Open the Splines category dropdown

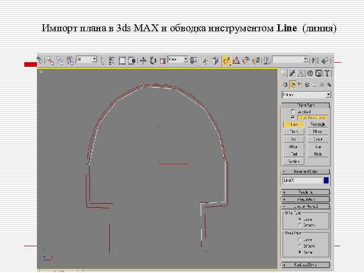306,95
